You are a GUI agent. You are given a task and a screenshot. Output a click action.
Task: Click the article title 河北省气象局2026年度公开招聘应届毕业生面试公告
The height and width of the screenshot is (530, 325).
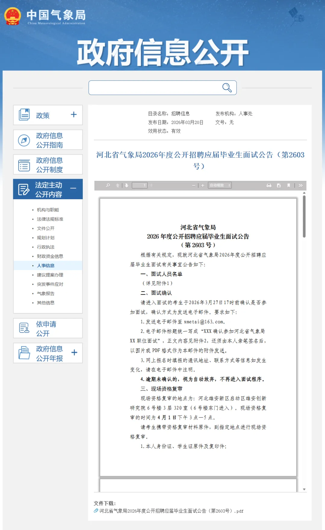click(x=200, y=160)
